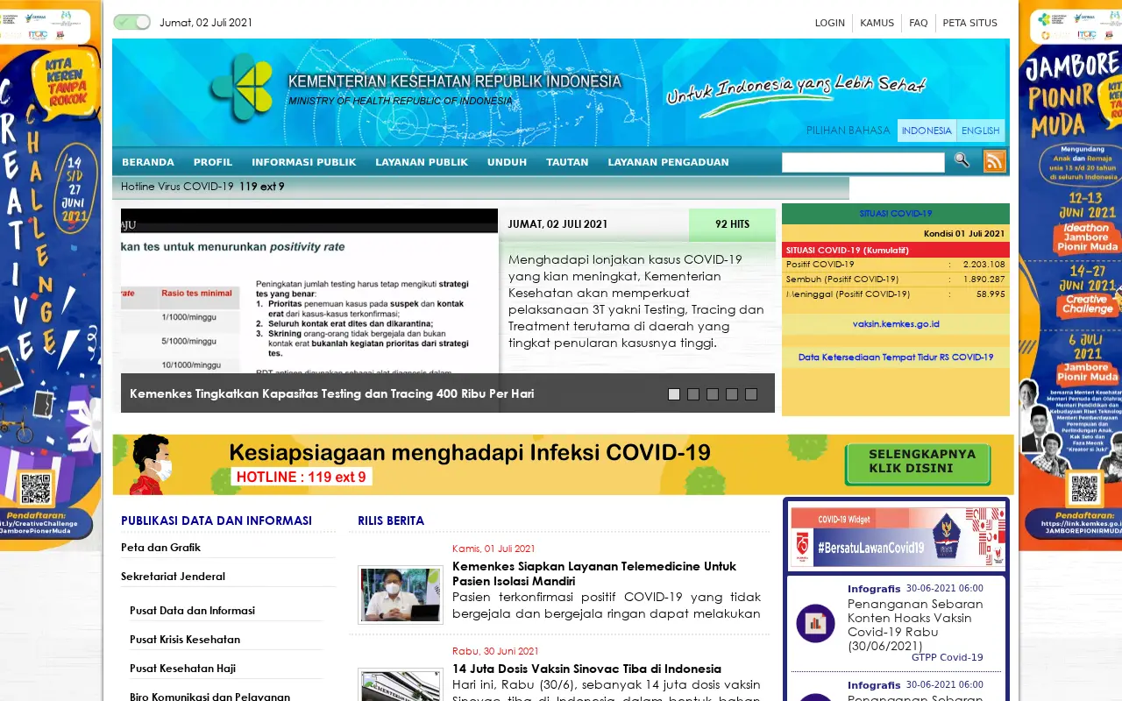The height and width of the screenshot is (701, 1122).
Task: Open the UNDUH menu
Action: tap(507, 162)
